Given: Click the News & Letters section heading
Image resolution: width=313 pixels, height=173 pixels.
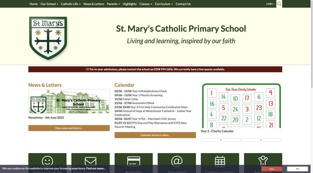Looking at the screenshot, I should point(45,85).
